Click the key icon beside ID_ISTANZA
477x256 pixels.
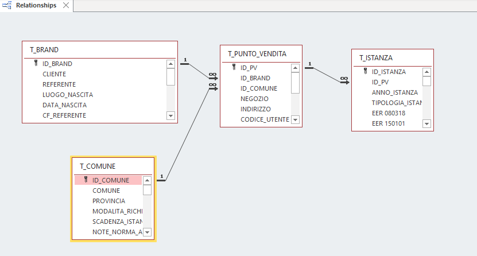tap(366, 72)
